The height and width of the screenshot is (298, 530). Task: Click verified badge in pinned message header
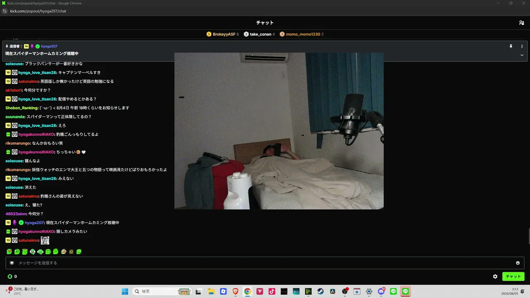coord(37,46)
